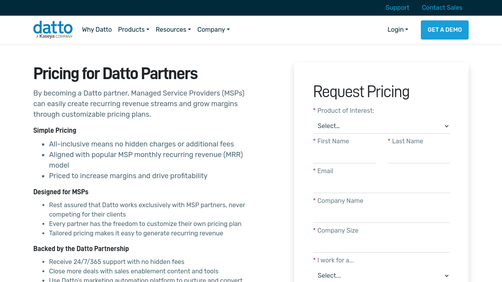Viewport: 502px width, 282px height.
Task: Click the Datto logo
Action: click(53, 30)
